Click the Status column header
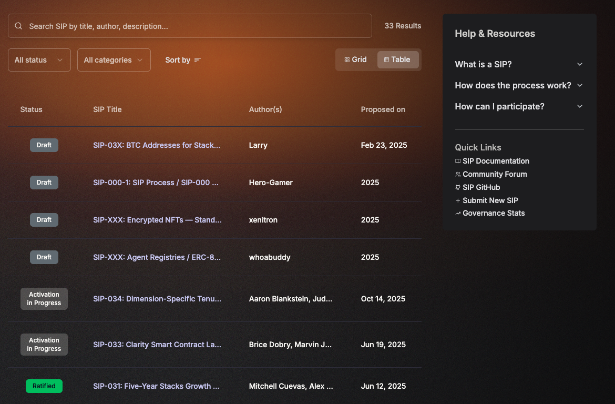The image size is (615, 404). (x=32, y=109)
